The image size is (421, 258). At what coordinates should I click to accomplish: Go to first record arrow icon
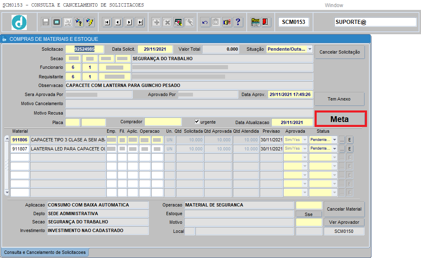tap(107, 22)
